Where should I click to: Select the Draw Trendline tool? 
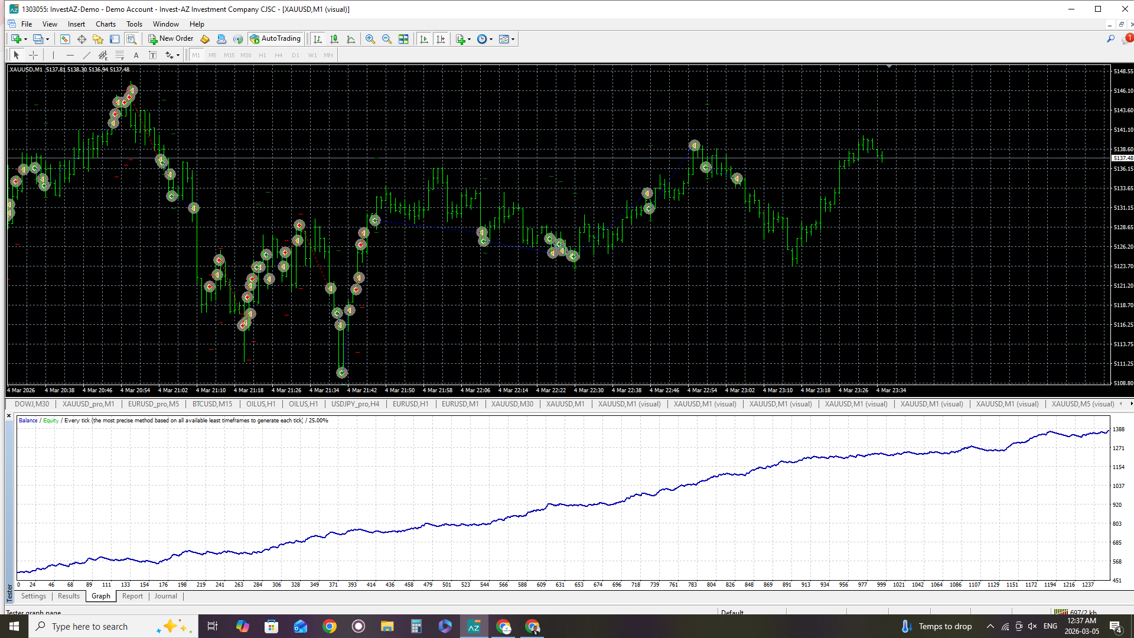pos(87,55)
